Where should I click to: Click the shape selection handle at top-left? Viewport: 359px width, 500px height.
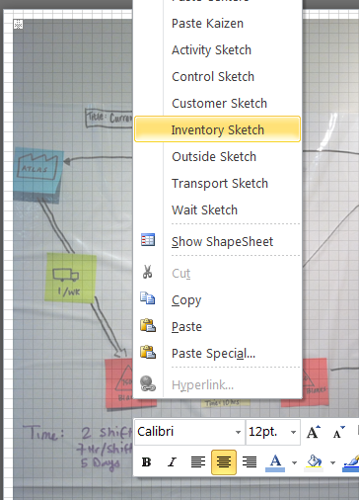coord(18,24)
